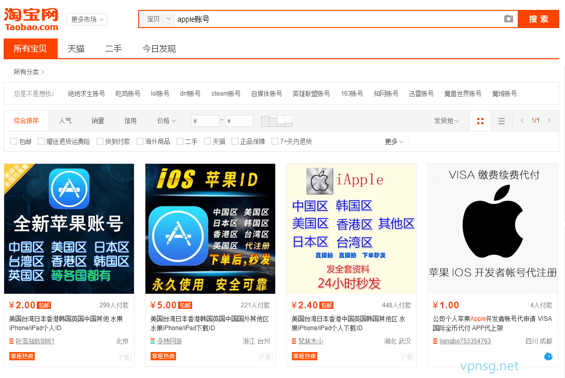Click shop icon beside 梵林木小
The image size is (565, 378).
tap(294, 341)
